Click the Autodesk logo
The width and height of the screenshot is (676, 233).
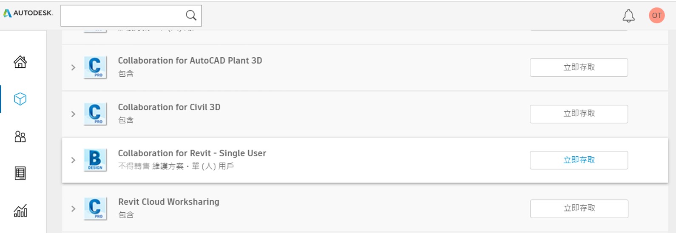(x=28, y=13)
